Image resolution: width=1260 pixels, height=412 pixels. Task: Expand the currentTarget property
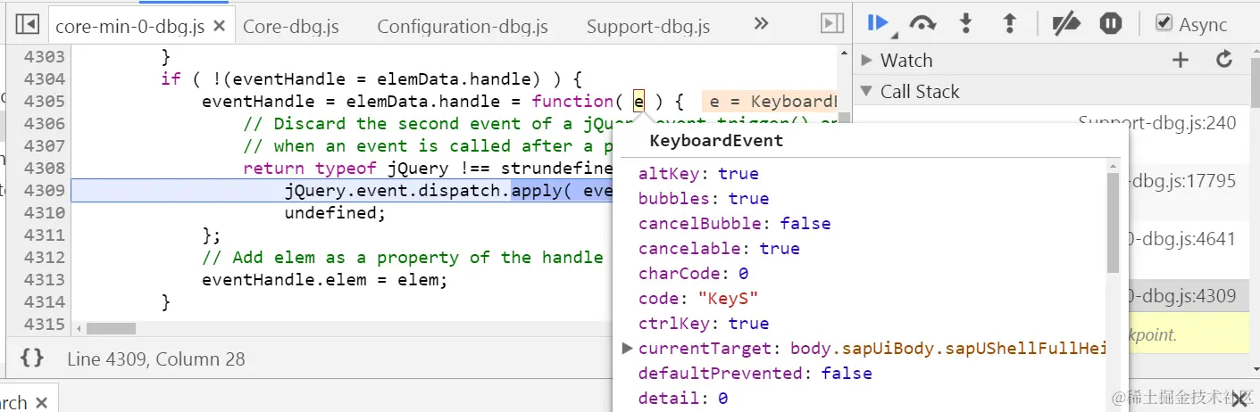click(627, 348)
